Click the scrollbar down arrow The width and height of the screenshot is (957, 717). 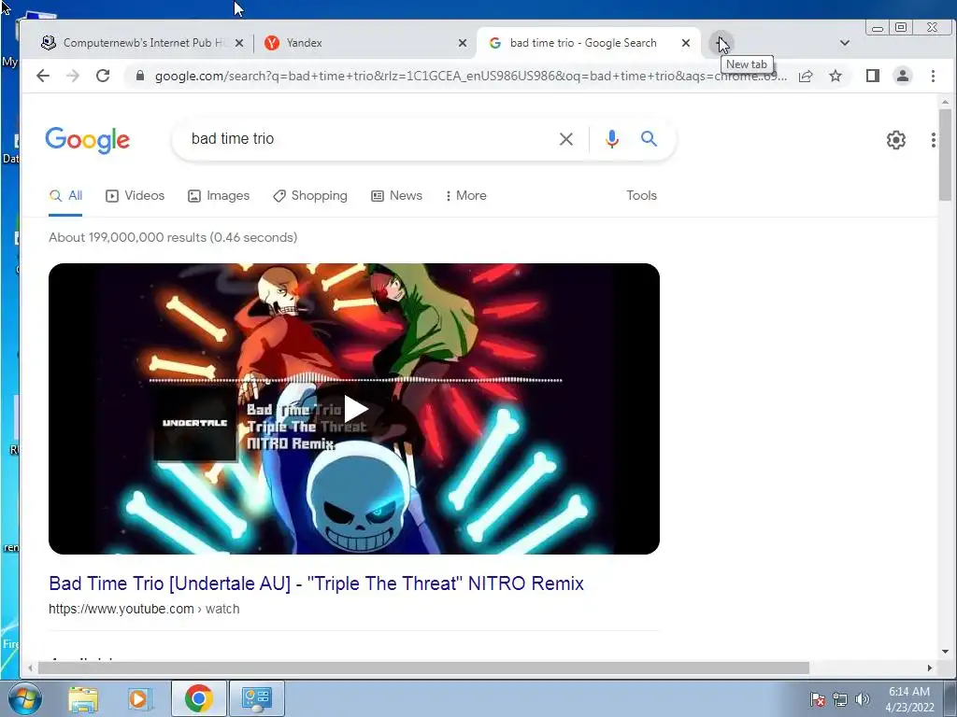945,652
